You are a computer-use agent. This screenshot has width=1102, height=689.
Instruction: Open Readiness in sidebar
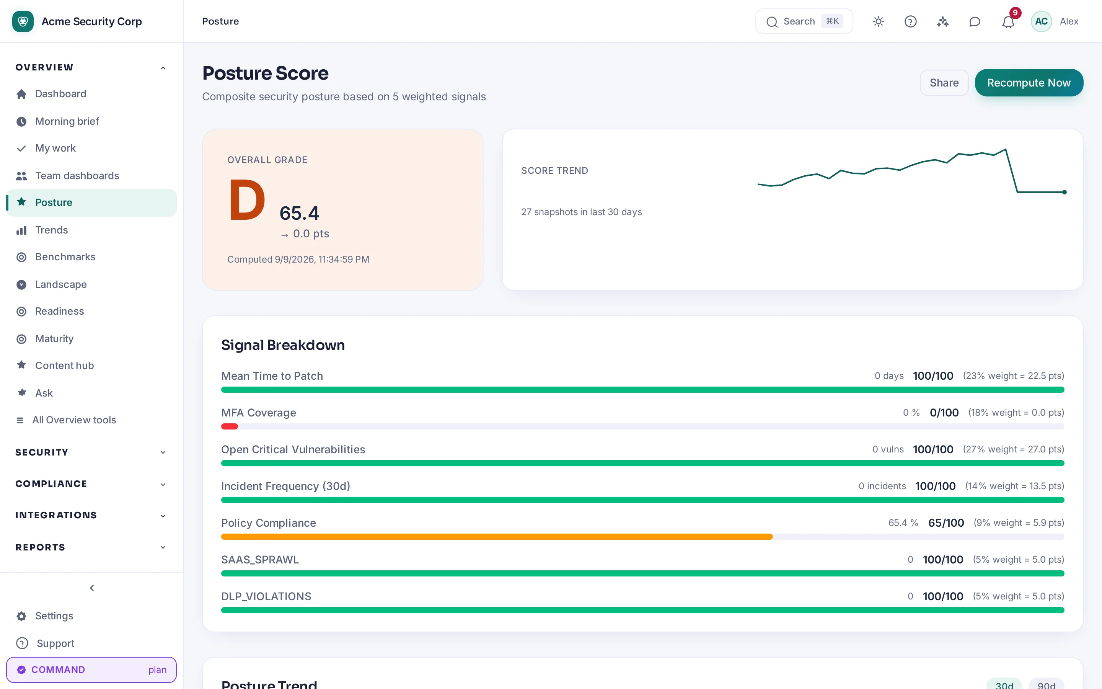(x=91, y=311)
